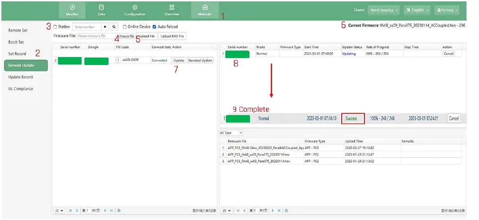Open the North America cluster dropdown
Screen dimensions: 479x220
coord(384,10)
